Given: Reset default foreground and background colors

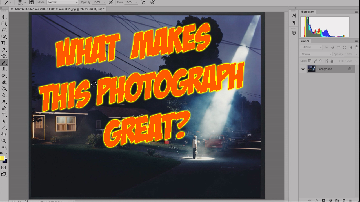Looking at the screenshot, I should click(1, 153).
